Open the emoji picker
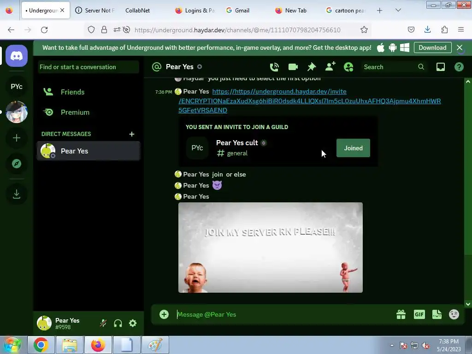 (454, 314)
